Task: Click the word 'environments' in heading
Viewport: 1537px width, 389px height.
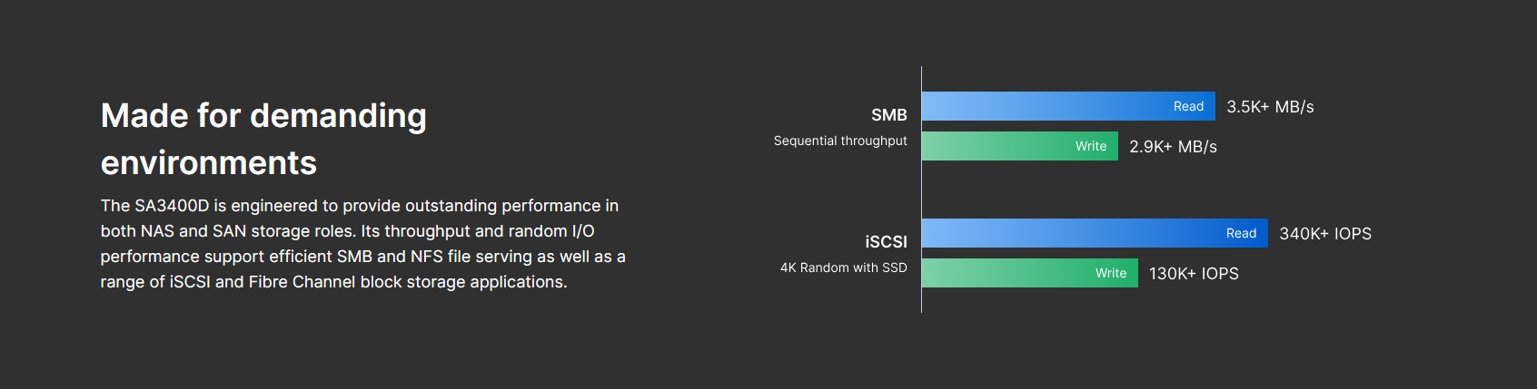Action: [209, 163]
